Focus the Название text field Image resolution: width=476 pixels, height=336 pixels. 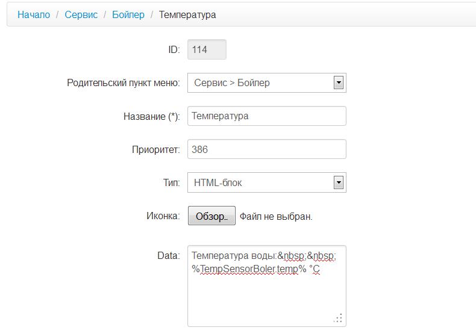click(267, 116)
